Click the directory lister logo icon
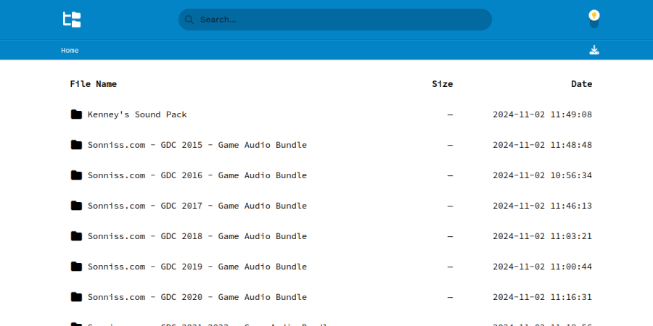Screen dimensions: 653x326 pyautogui.click(x=72, y=20)
